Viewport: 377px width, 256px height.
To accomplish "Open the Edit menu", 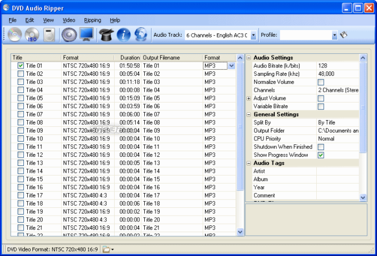I will (x=30, y=20).
